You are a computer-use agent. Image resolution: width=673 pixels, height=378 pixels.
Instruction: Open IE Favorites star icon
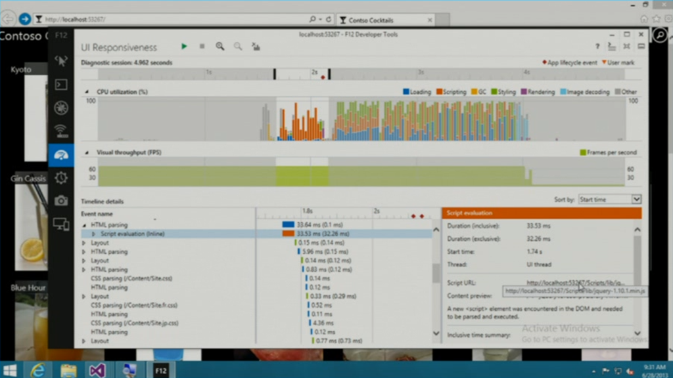pos(657,19)
